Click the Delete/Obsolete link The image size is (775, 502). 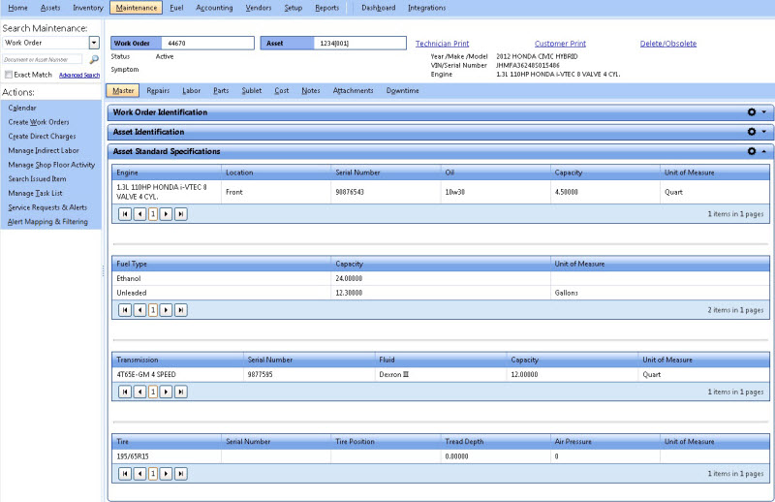[x=668, y=44]
